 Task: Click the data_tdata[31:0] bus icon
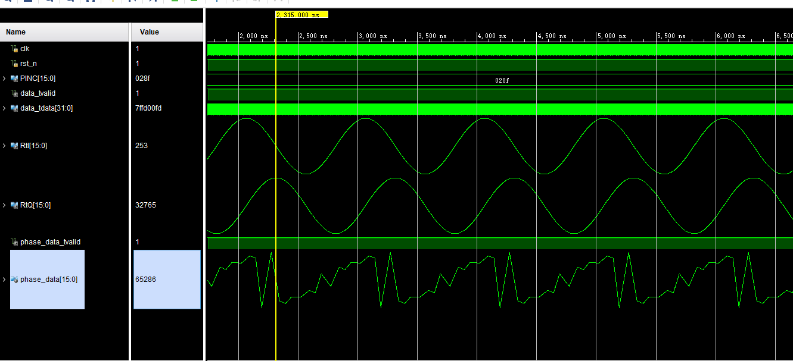click(15, 108)
